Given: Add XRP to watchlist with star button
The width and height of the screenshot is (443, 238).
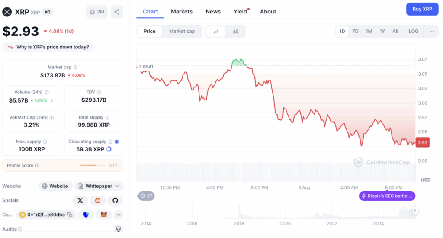Looking at the screenshot, I should 97,12.
